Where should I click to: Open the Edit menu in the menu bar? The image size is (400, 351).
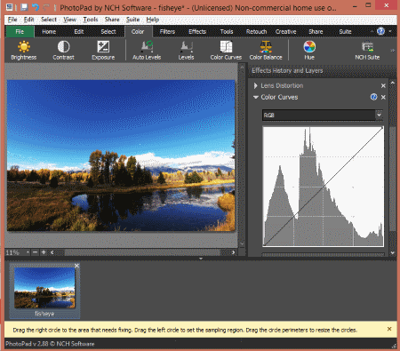point(29,20)
